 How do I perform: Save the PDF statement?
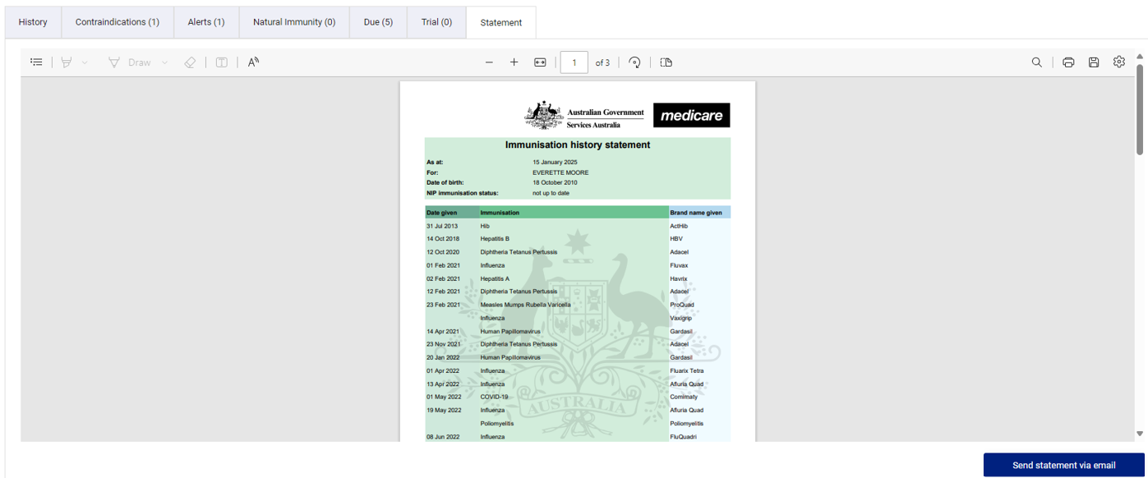[1094, 62]
